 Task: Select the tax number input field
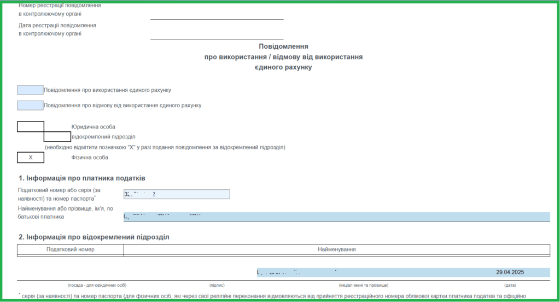[x=177, y=194]
